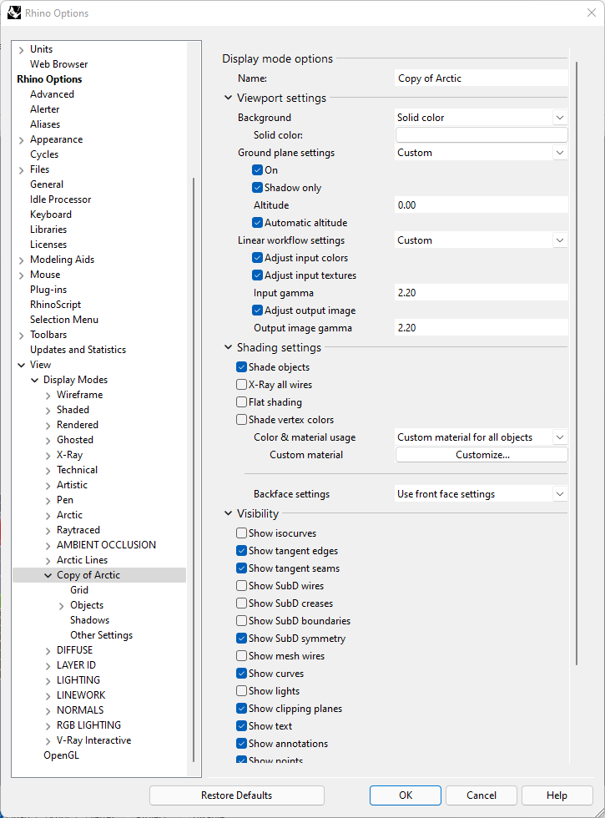Expand the Units tree node
The width and height of the screenshot is (605, 818).
coord(22,50)
